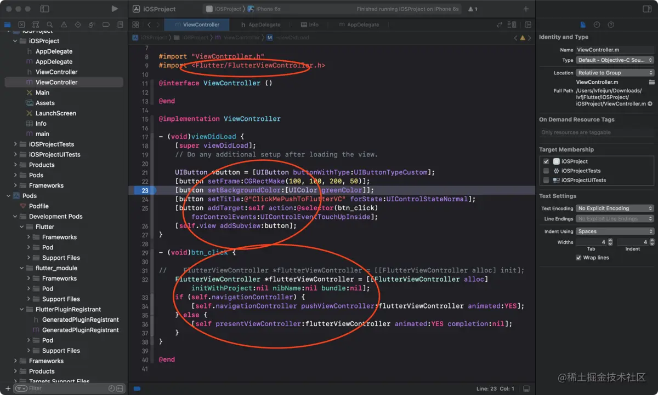Collapse the Development Pods group
This screenshot has height=395, width=658.
(x=15, y=217)
